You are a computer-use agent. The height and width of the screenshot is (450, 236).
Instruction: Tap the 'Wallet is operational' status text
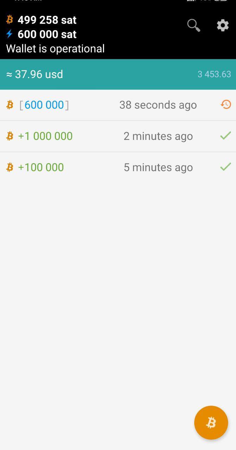click(55, 49)
